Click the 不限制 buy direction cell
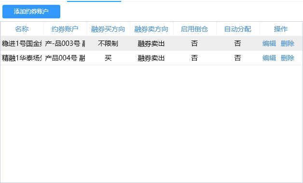This screenshot has height=183, width=303. tap(108, 43)
